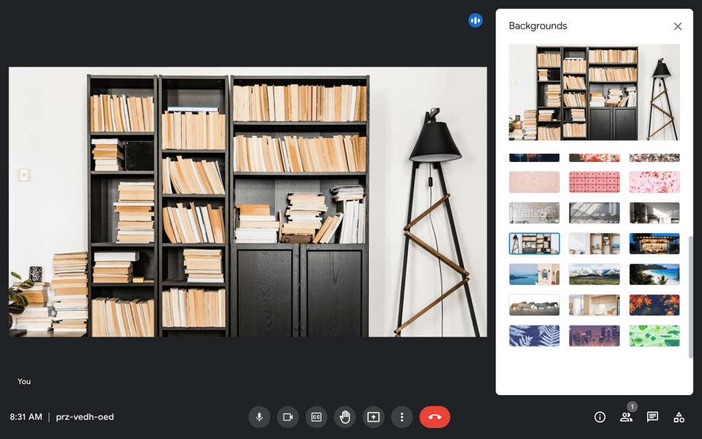This screenshot has height=439, width=702.
Task: Open the more options menu
Action: click(x=402, y=417)
